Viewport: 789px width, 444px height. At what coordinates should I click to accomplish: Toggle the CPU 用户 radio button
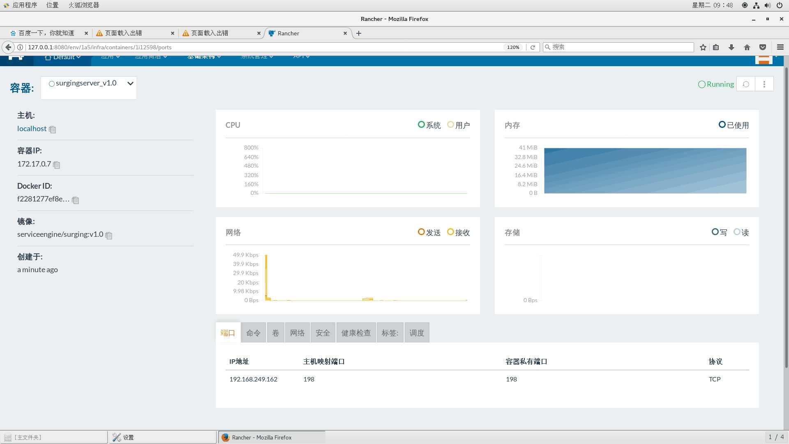[x=450, y=125]
